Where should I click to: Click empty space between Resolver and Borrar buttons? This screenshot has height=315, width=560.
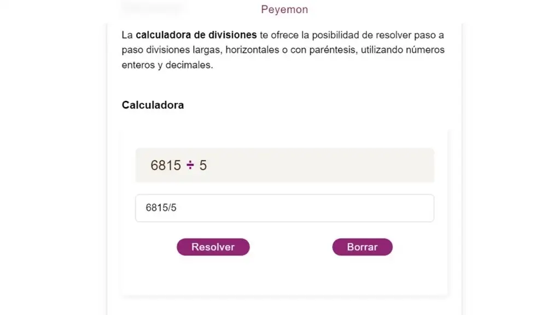[x=291, y=247]
